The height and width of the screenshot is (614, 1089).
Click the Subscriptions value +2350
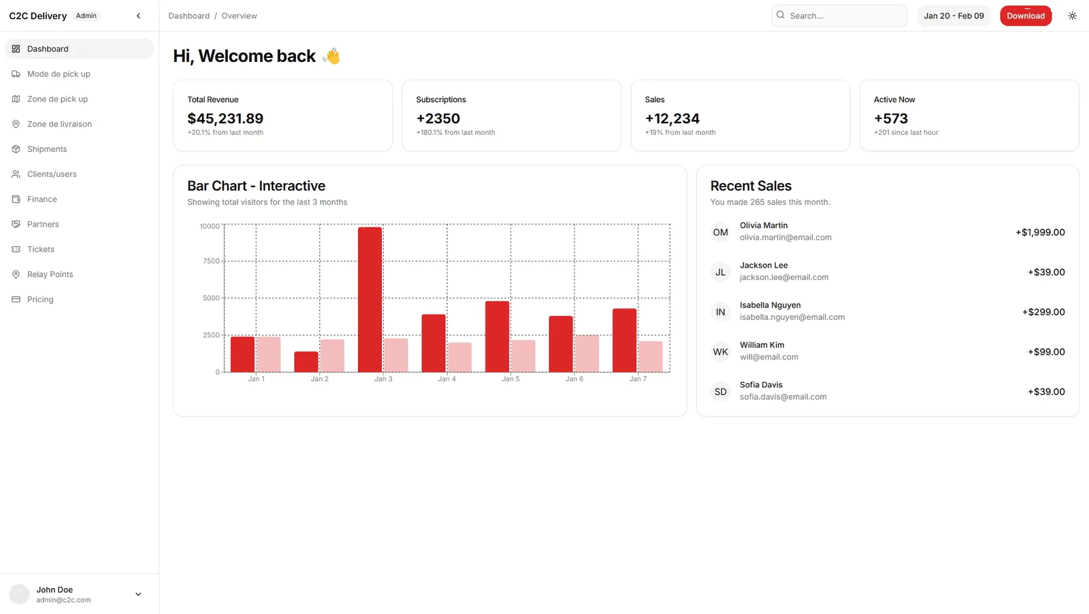[438, 118]
